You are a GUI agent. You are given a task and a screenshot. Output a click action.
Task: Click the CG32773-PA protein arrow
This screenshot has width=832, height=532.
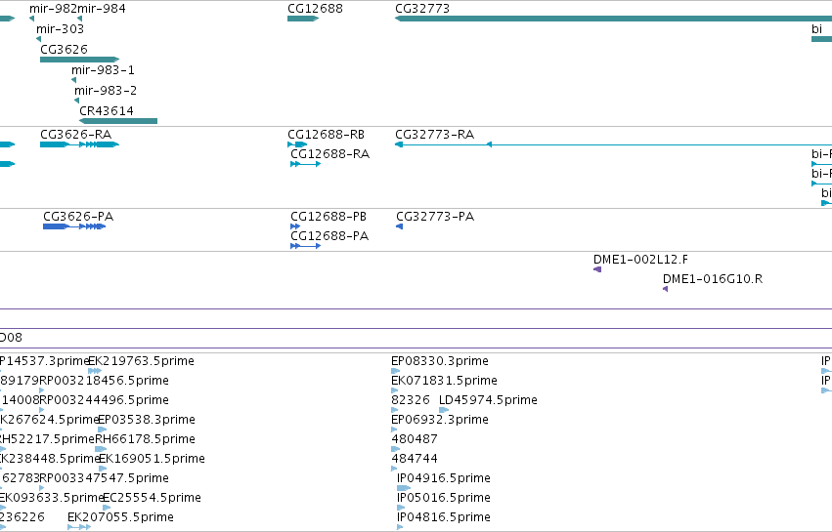tap(400, 226)
